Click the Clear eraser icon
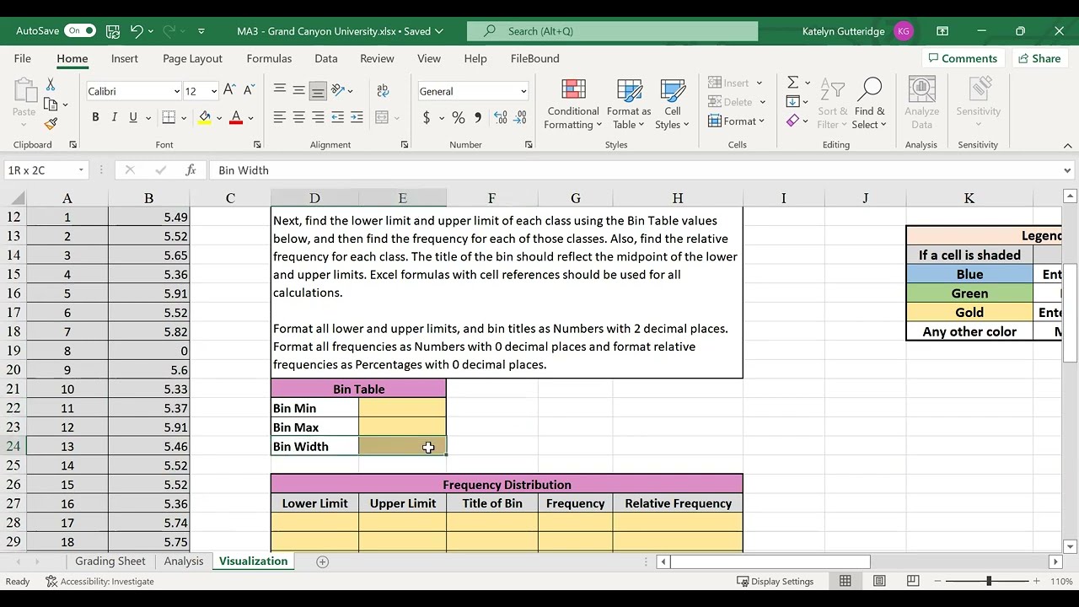The width and height of the screenshot is (1079, 607). [792, 121]
